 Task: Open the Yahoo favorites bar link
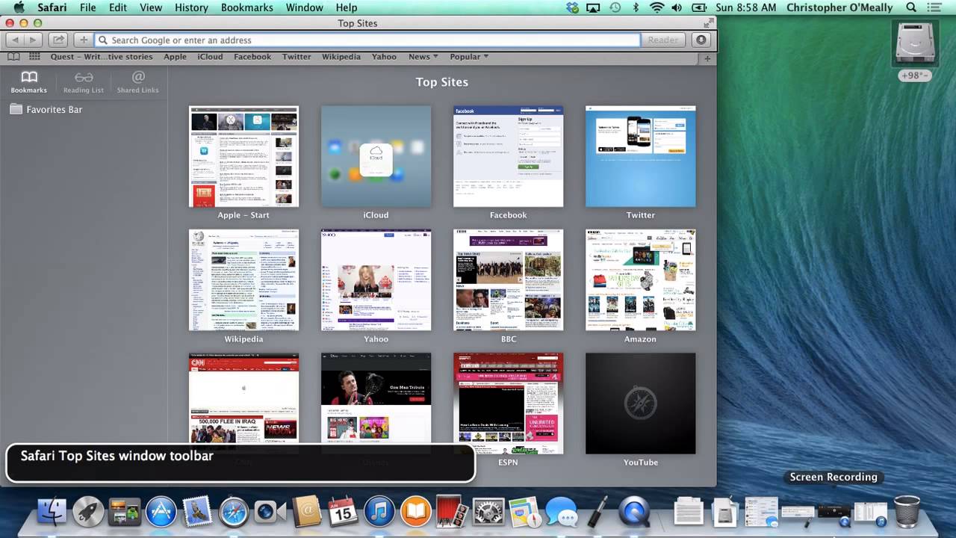[384, 57]
